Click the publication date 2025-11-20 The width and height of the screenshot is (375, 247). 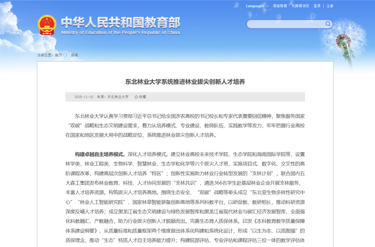[84, 97]
